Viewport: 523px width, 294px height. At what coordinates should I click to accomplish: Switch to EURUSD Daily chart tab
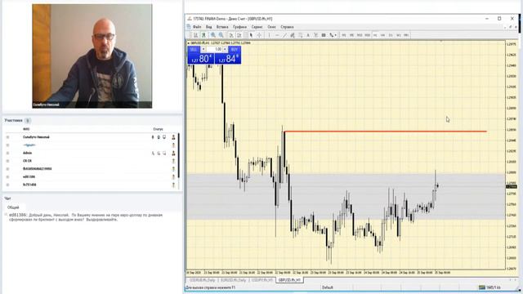233,280
